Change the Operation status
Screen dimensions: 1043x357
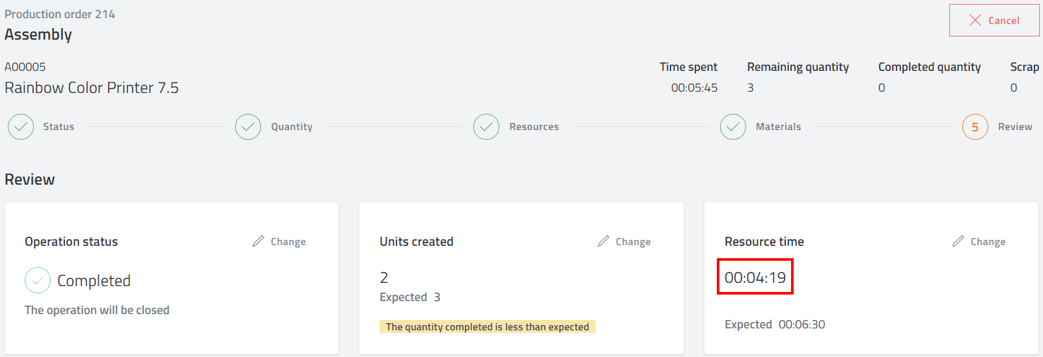tap(279, 241)
